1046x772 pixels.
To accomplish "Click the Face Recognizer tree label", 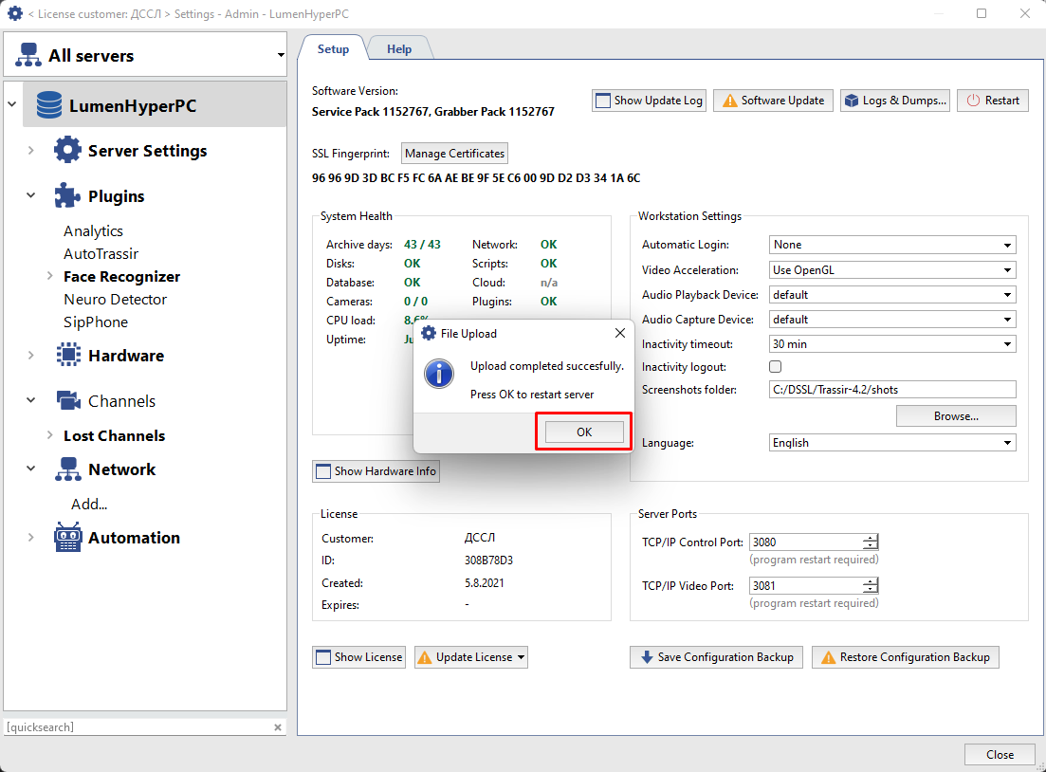I will coord(122,276).
